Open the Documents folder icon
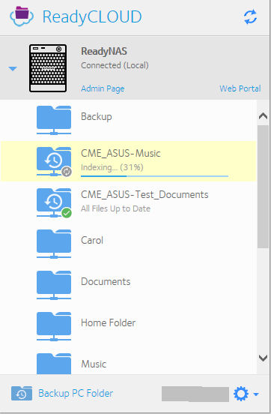This screenshot has width=271, height=414. (54, 285)
